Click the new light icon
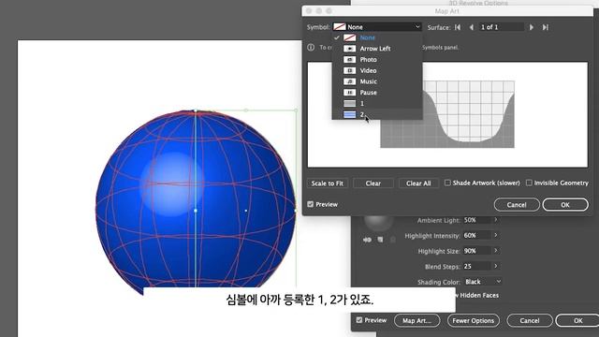 380,240
